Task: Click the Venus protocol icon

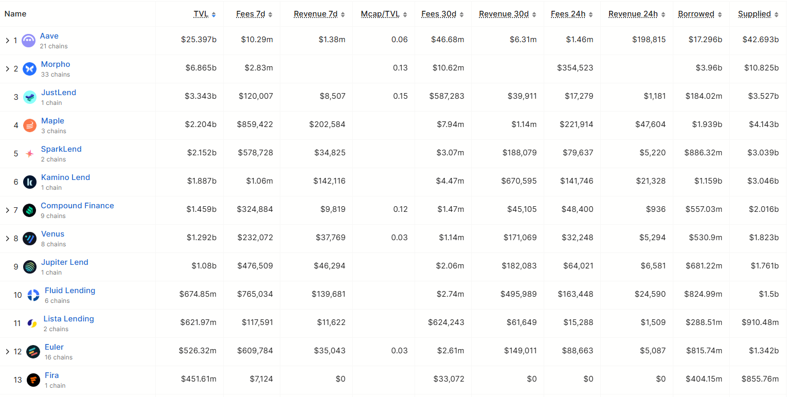Action: (29, 238)
